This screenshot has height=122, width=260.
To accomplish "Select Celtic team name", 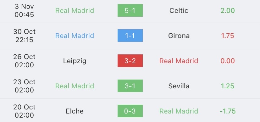I will pos(179,11).
